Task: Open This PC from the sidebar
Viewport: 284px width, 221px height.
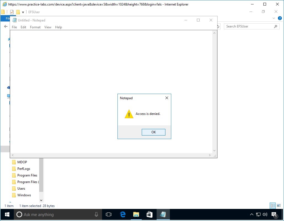Action: tap(9, 96)
